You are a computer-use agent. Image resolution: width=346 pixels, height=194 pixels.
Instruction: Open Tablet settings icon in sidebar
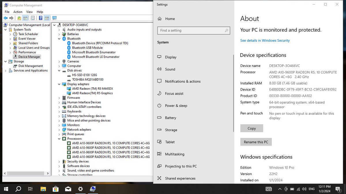coord(159,142)
